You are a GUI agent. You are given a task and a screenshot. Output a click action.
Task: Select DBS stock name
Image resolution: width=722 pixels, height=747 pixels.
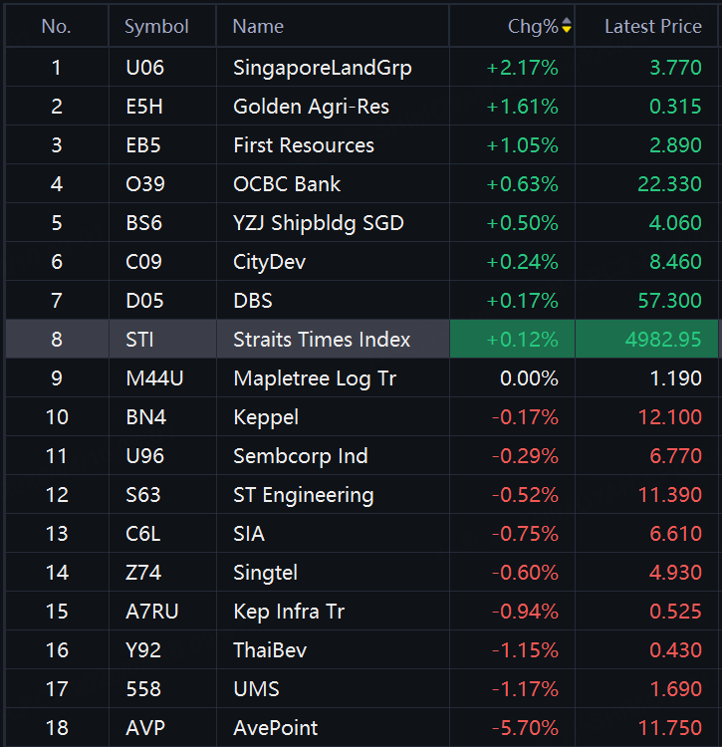click(x=253, y=301)
